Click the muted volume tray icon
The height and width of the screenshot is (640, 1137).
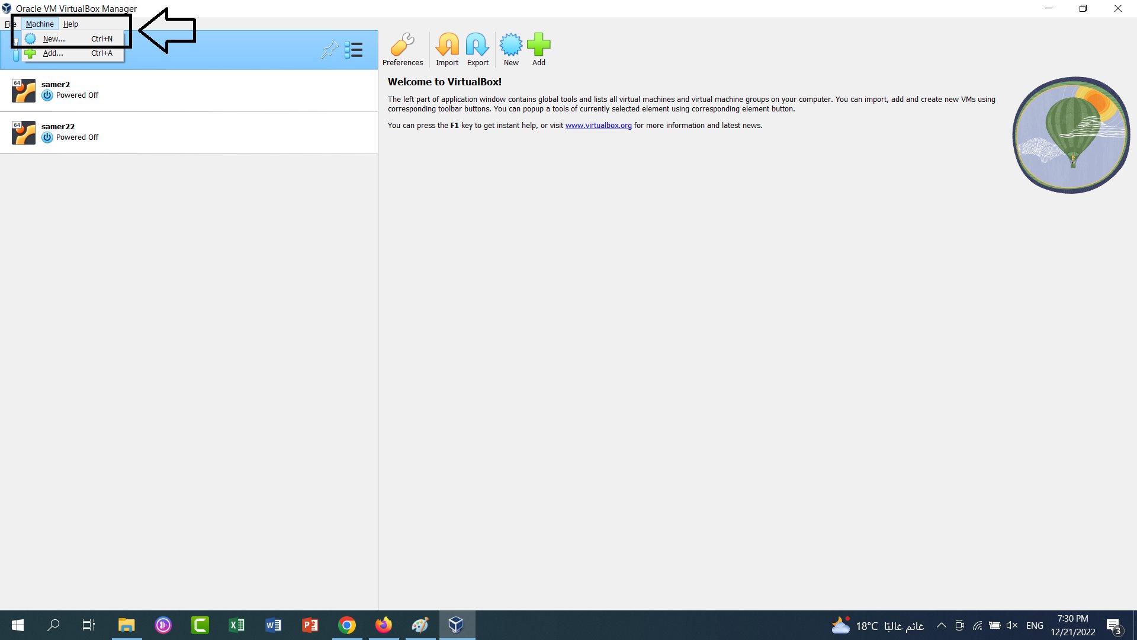tap(1012, 625)
